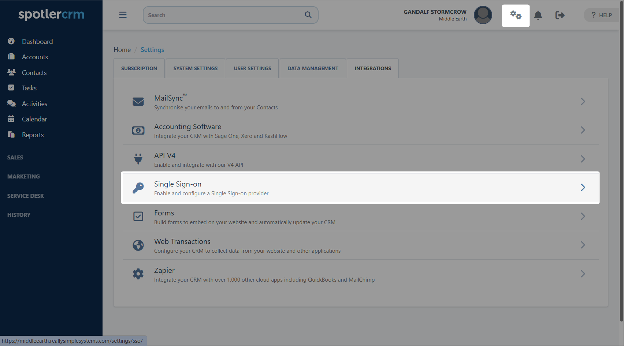Screen dimensions: 624x346
Task: Toggle the hamburger menu icon
Action: [123, 15]
